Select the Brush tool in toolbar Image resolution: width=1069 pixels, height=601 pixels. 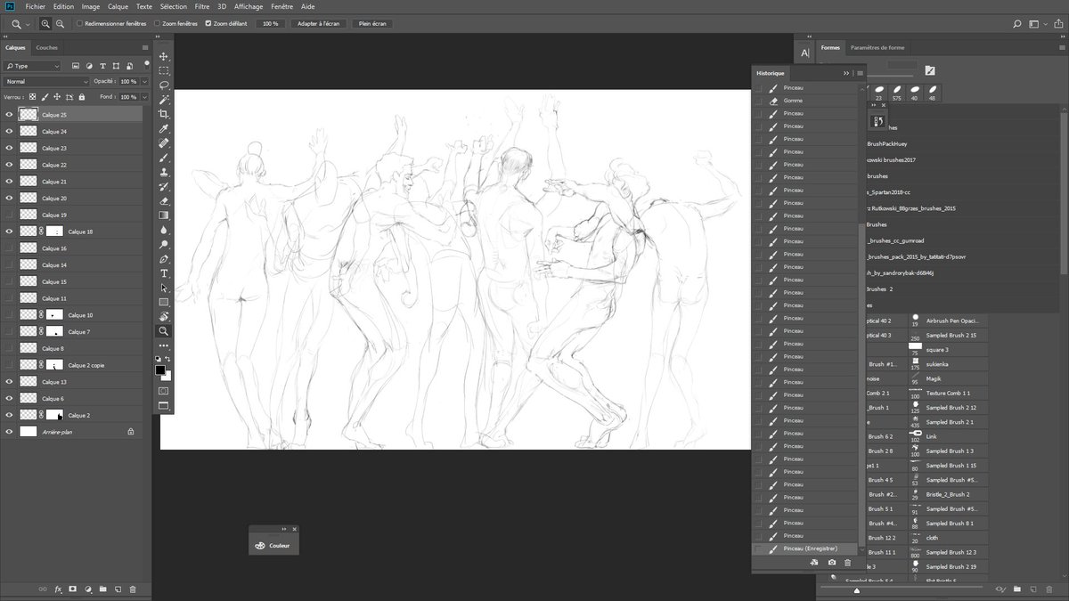(164, 158)
